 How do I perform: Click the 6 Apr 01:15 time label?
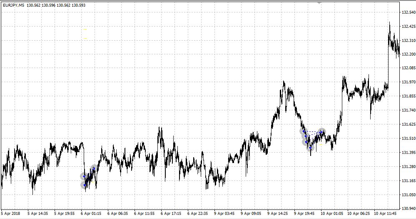coord(91,214)
